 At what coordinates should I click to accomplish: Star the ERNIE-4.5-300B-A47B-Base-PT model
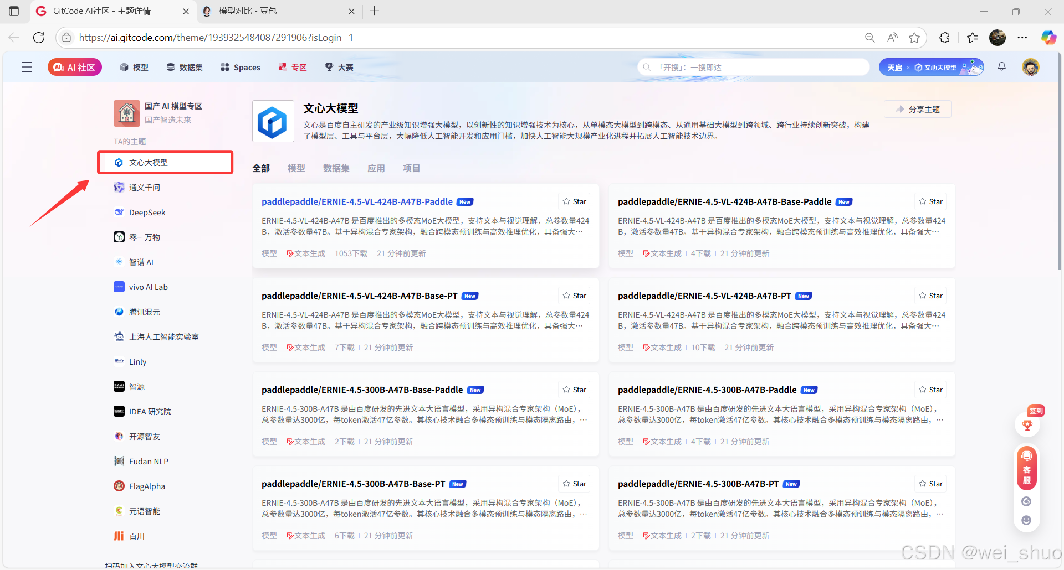[574, 484]
